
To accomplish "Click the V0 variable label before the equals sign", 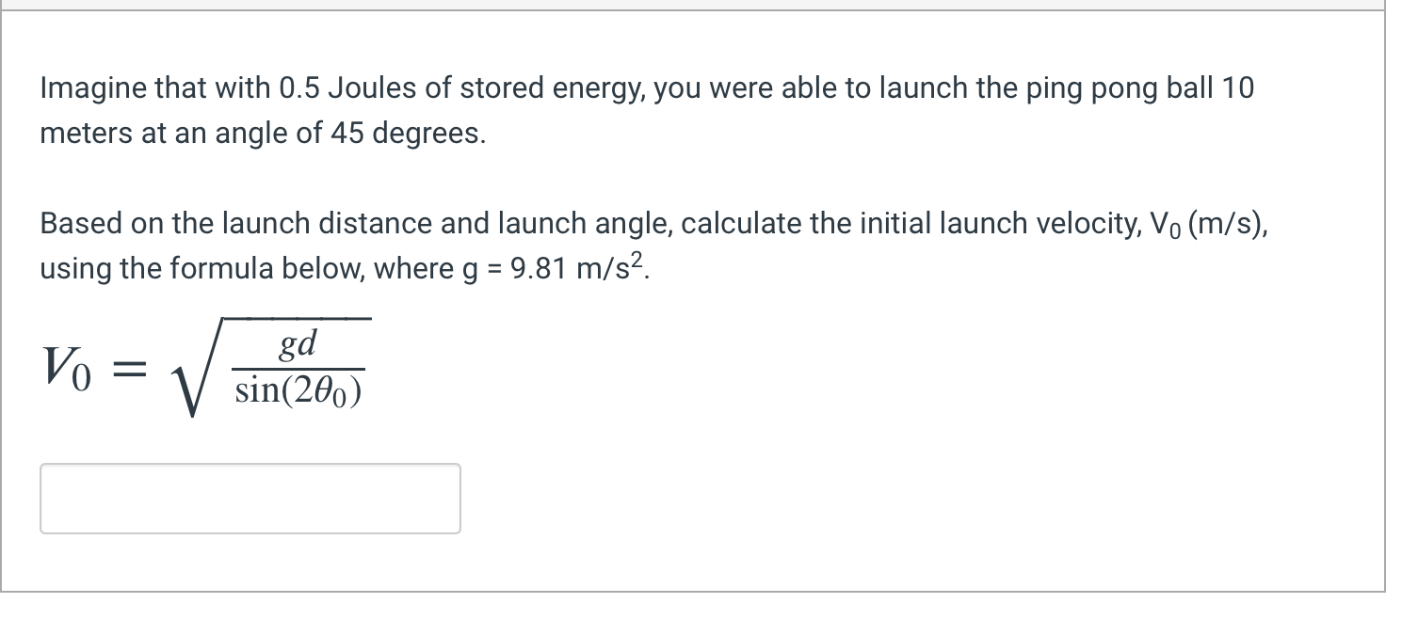I will pos(66,369).
